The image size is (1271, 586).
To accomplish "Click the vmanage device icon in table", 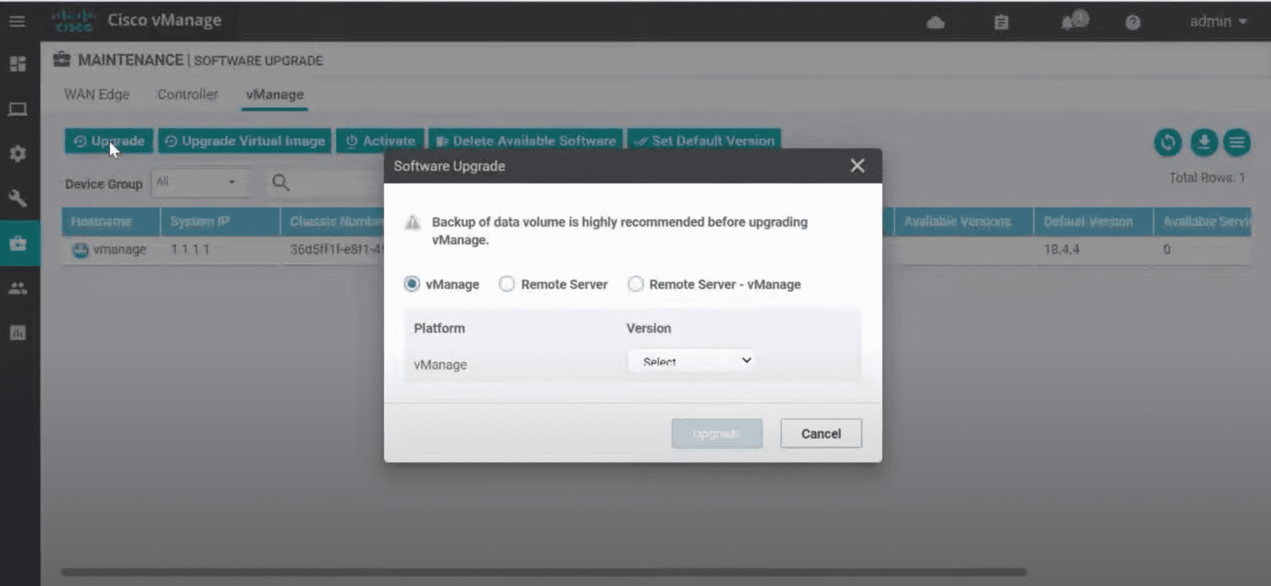I will [x=80, y=250].
